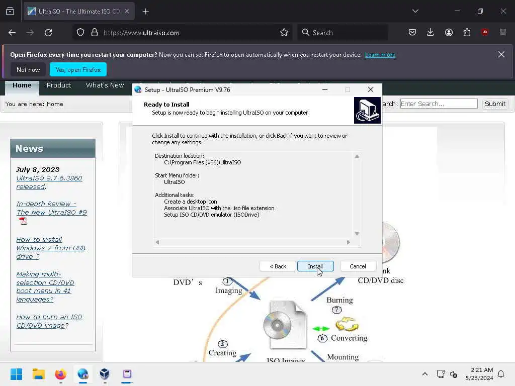This screenshot has width=515, height=386.
Task: Click Yes, open Firefox button
Action: tap(78, 69)
